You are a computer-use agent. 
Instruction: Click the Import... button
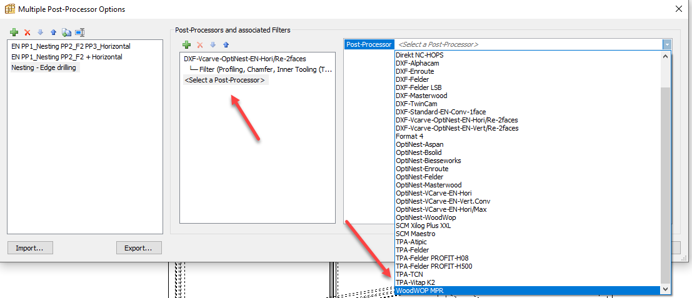coord(30,248)
